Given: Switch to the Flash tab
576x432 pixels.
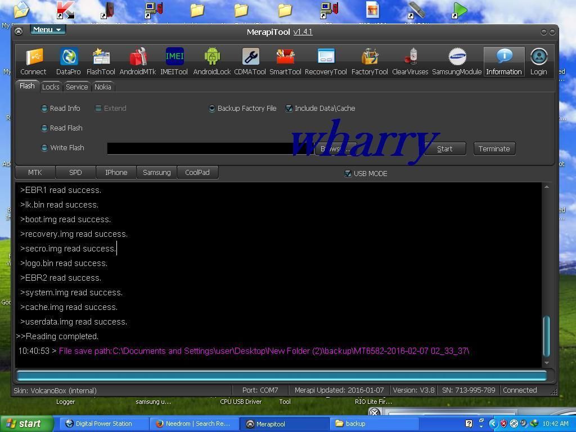Looking at the screenshot, I should tap(27, 86).
